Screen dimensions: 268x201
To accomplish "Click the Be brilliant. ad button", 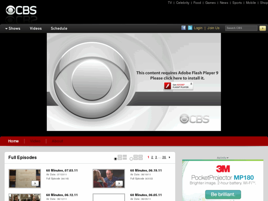I will point(223,194).
